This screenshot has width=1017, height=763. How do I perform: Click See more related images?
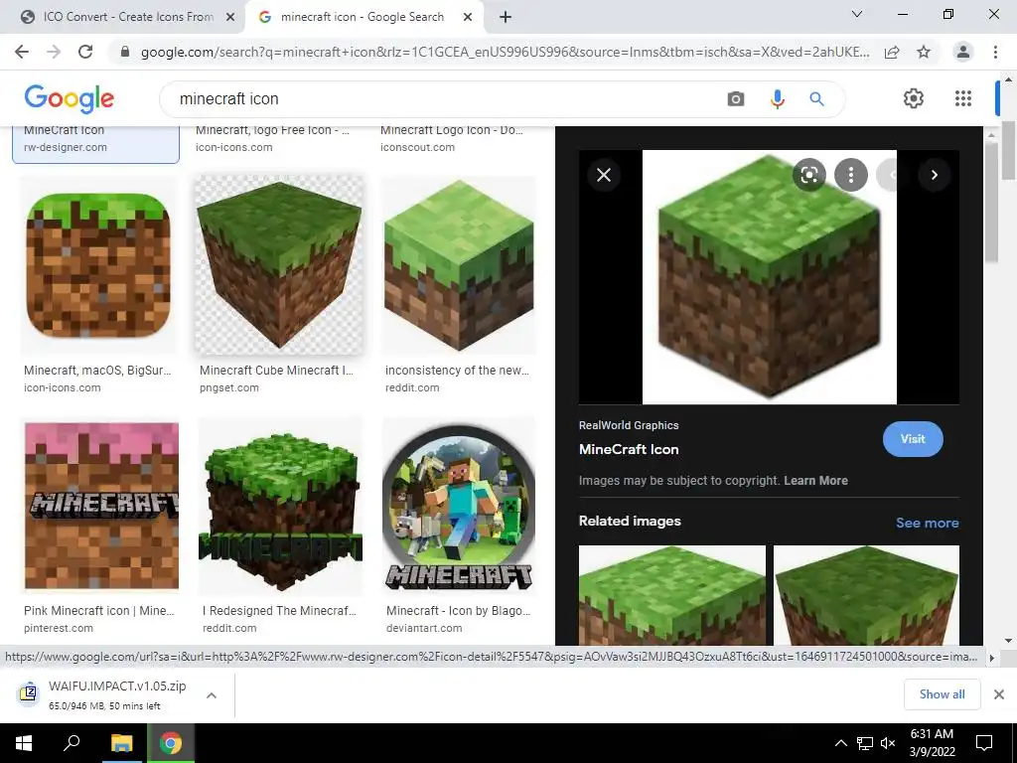tap(927, 523)
